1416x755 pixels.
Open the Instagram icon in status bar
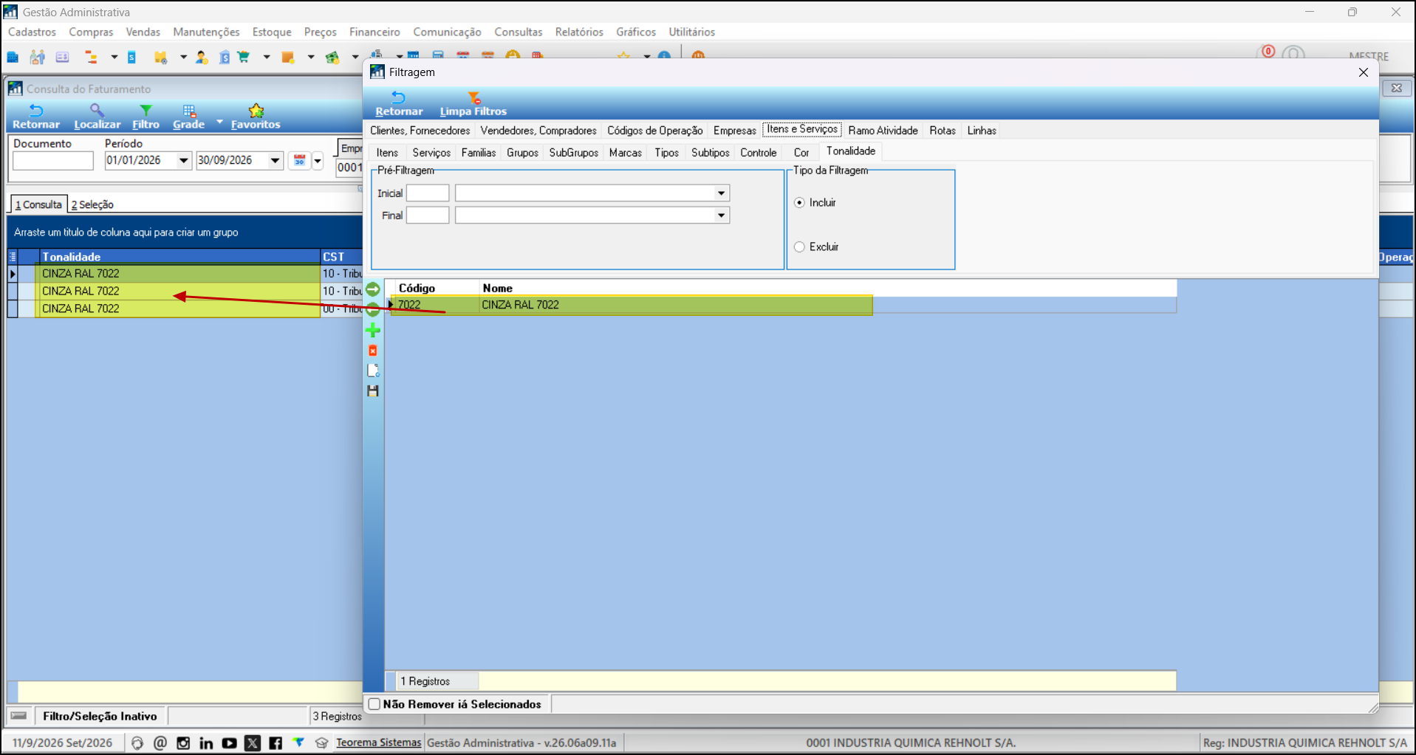coord(183,743)
